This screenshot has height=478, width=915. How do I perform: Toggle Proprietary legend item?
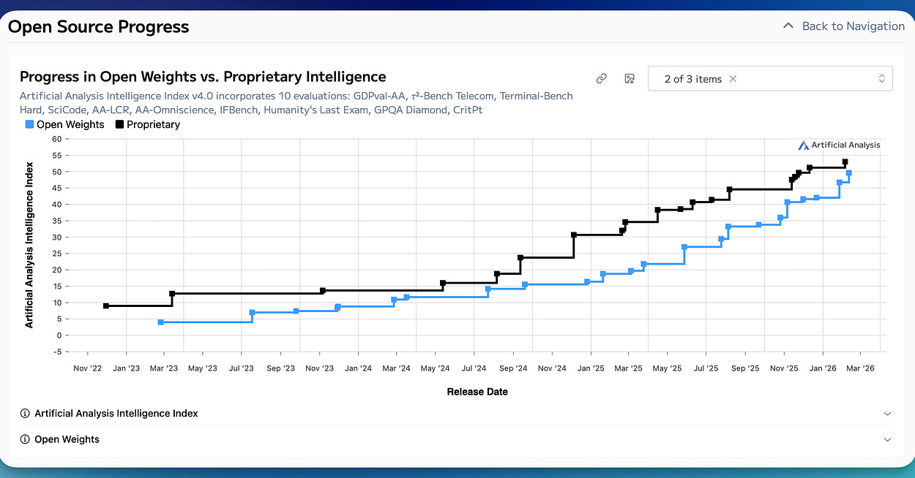pyautogui.click(x=147, y=124)
